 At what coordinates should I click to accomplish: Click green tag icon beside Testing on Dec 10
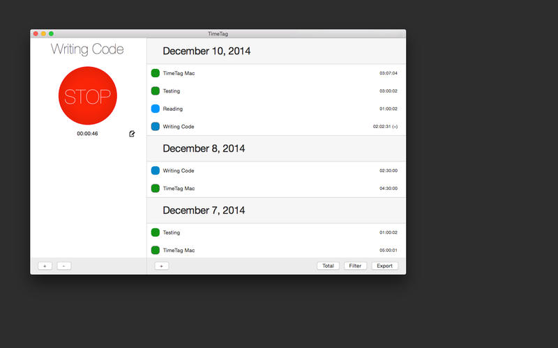[x=156, y=91]
